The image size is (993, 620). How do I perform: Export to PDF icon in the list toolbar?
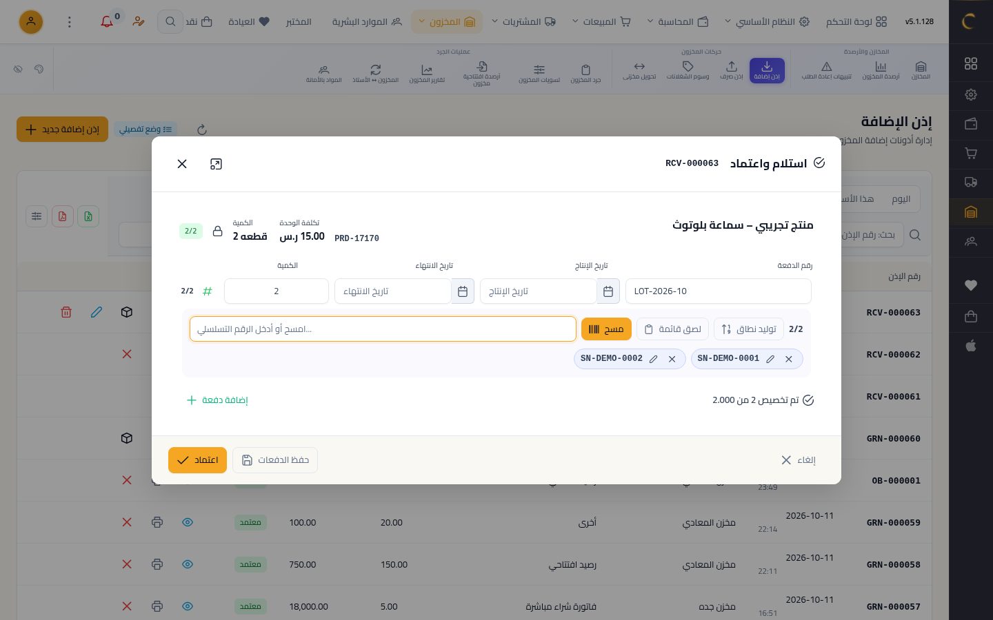(62, 216)
